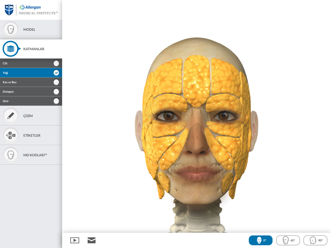Switch to the 45° view
331x248 pixels.
pos(288,240)
